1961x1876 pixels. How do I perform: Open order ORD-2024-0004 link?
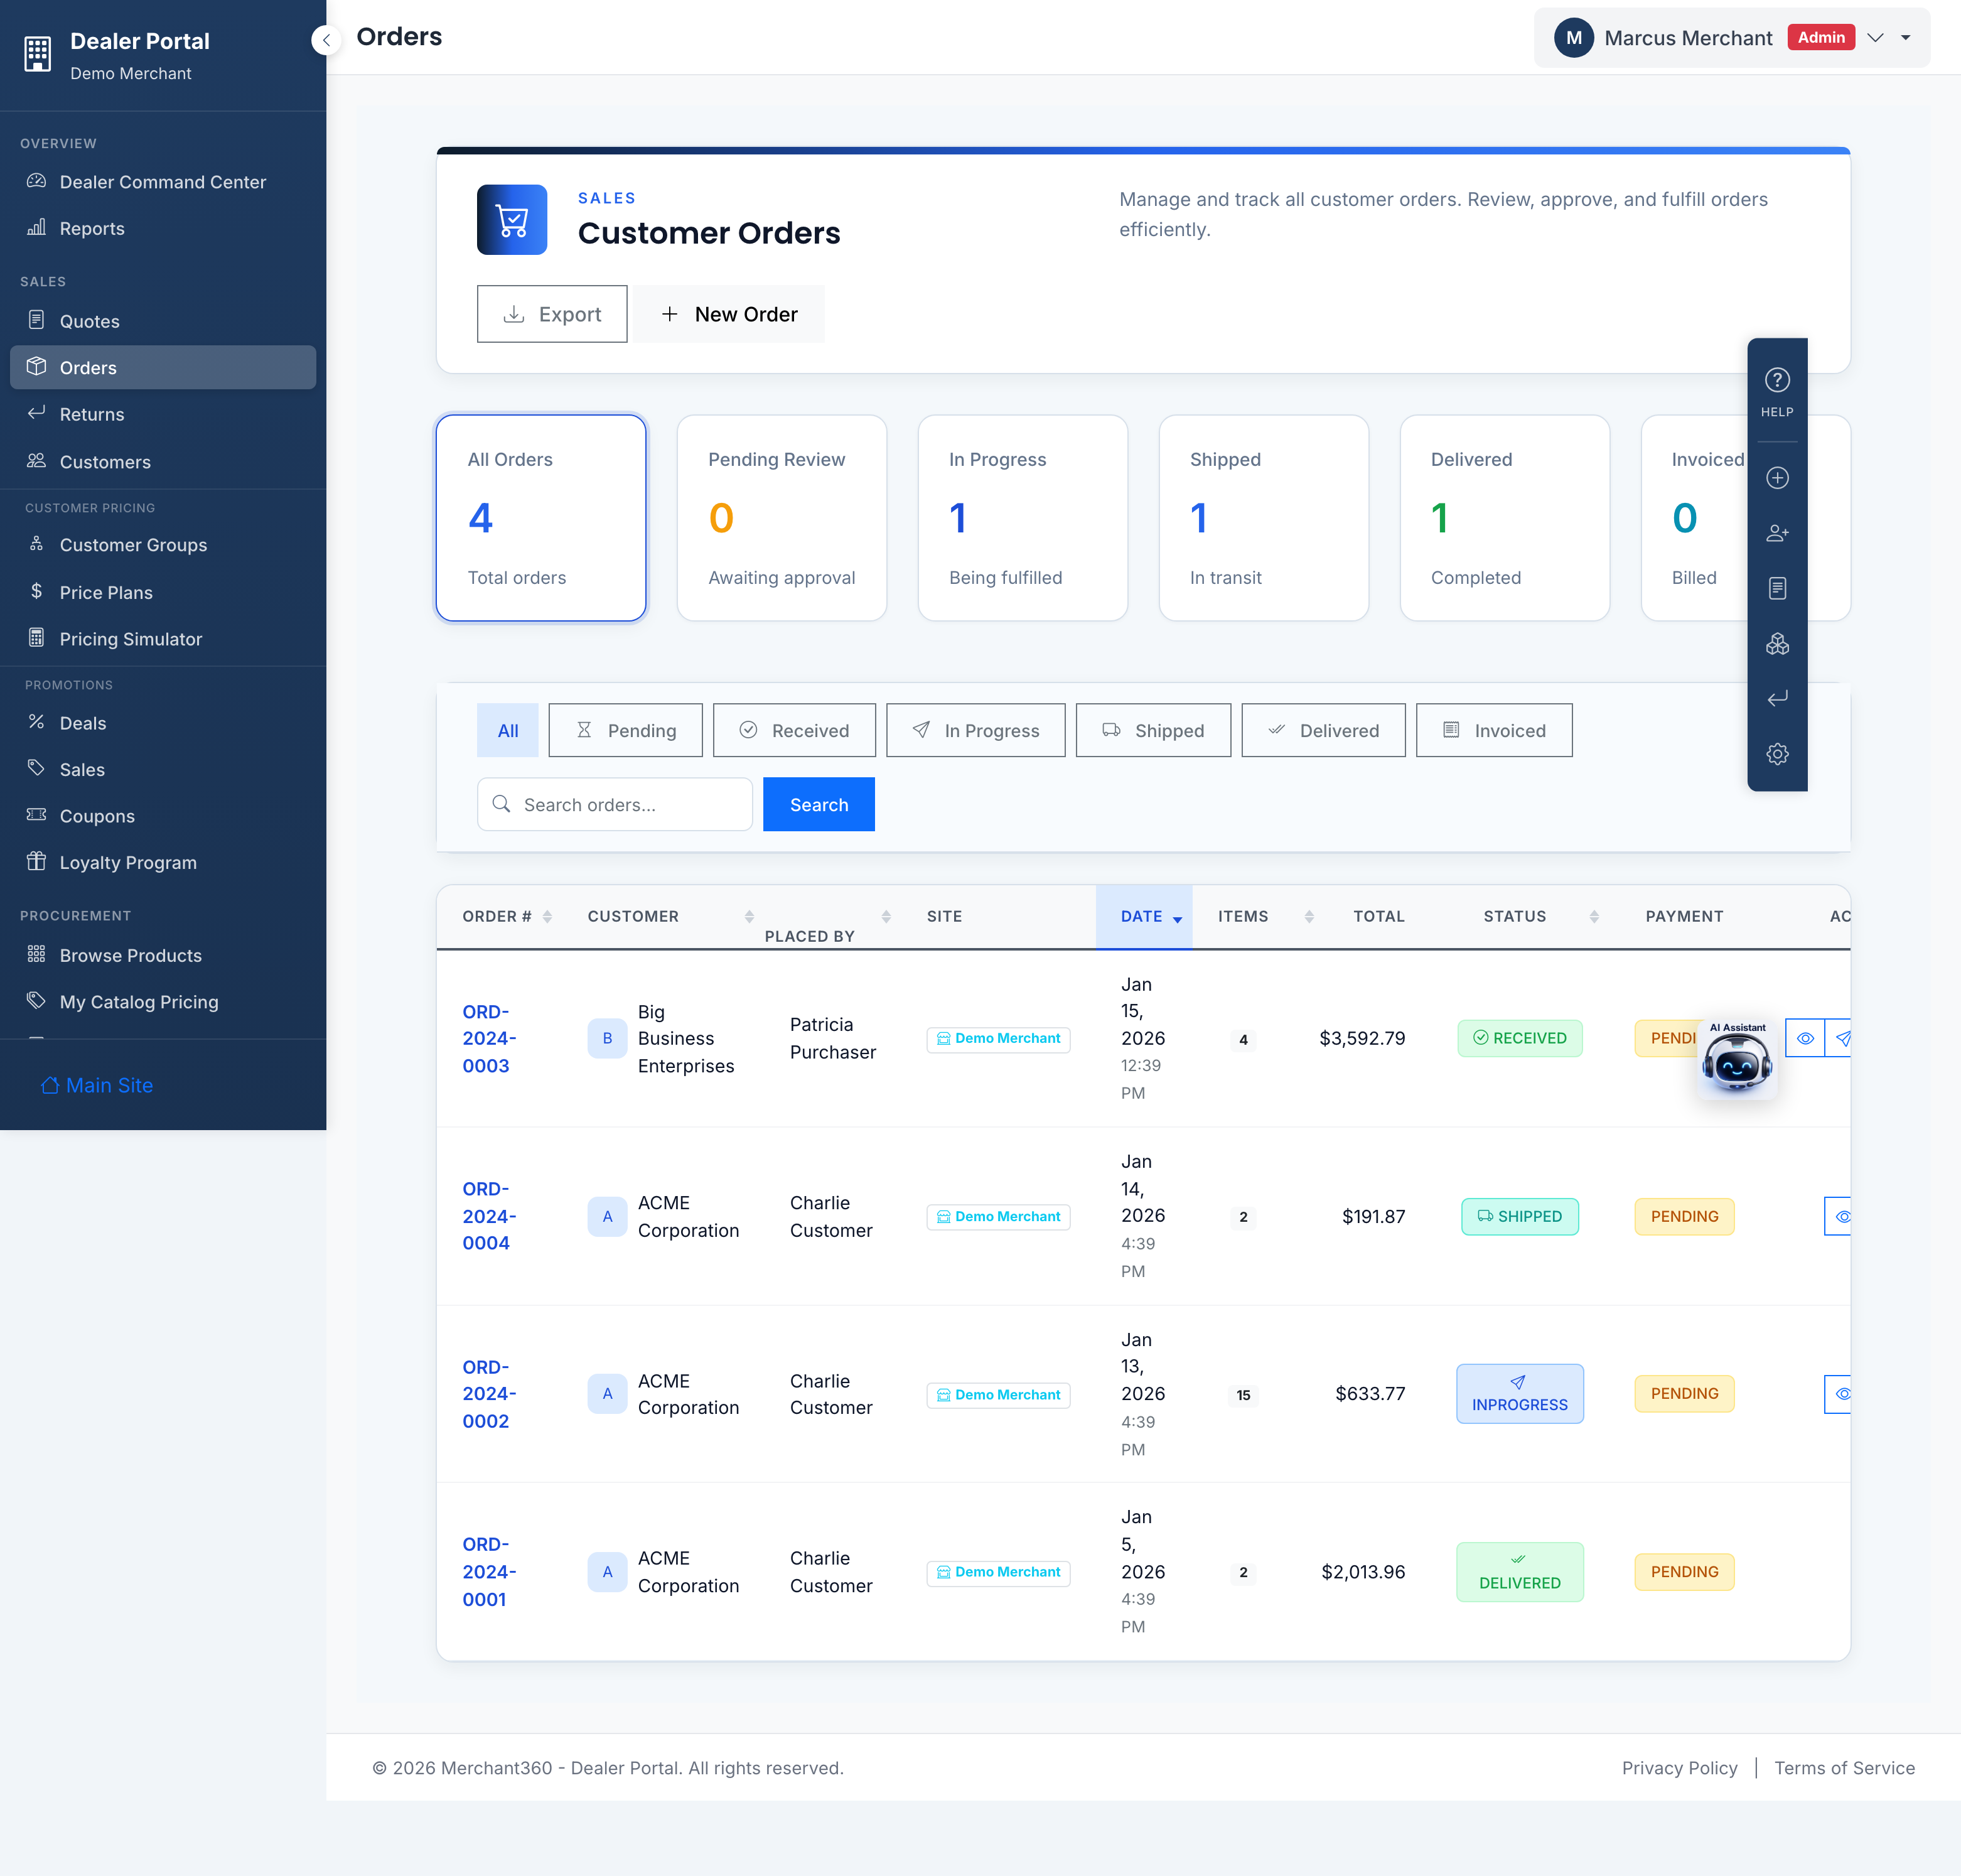tap(489, 1216)
